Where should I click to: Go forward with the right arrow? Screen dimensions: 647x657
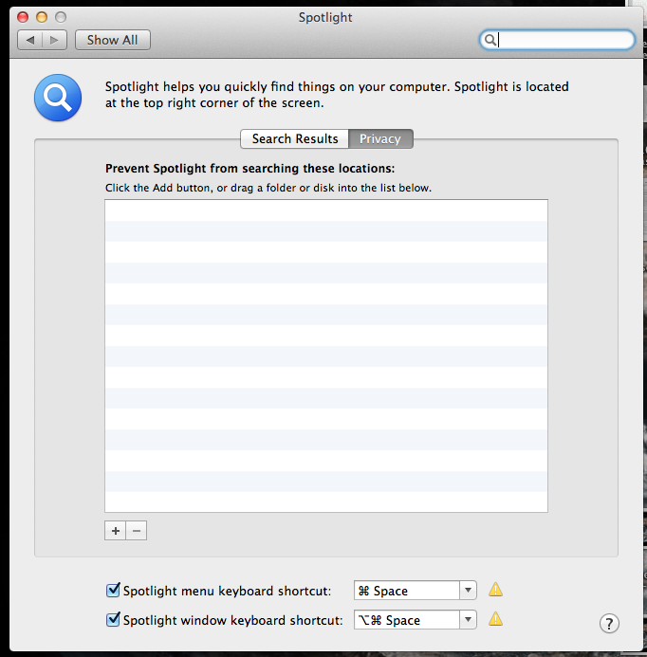pos(54,40)
